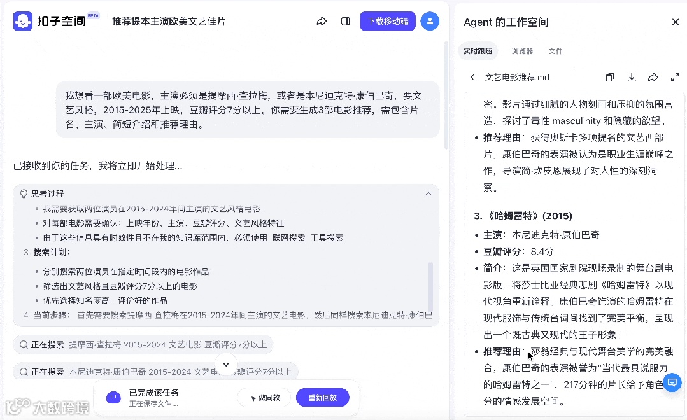Jump to bottom with down chevron button
Viewport: 687px width, 420px height.
click(226, 364)
